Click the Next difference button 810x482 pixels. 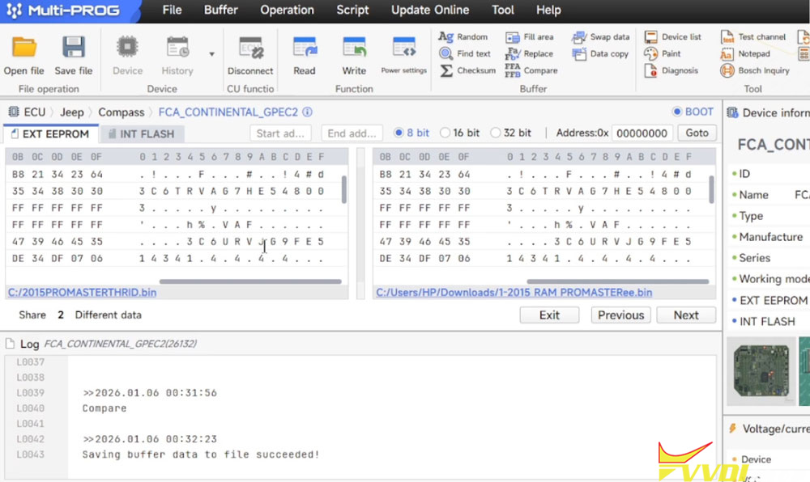(685, 315)
